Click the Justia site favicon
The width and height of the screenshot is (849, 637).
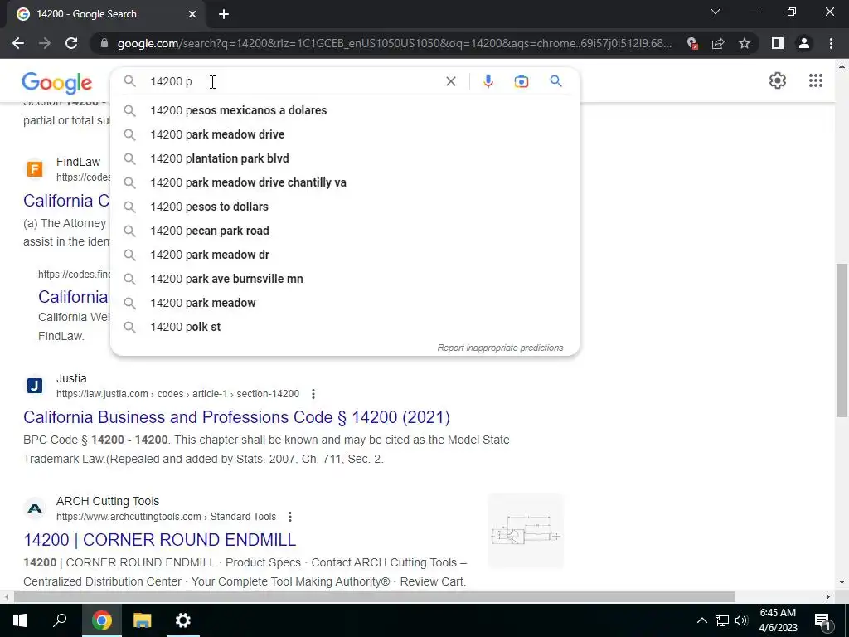[35, 386]
